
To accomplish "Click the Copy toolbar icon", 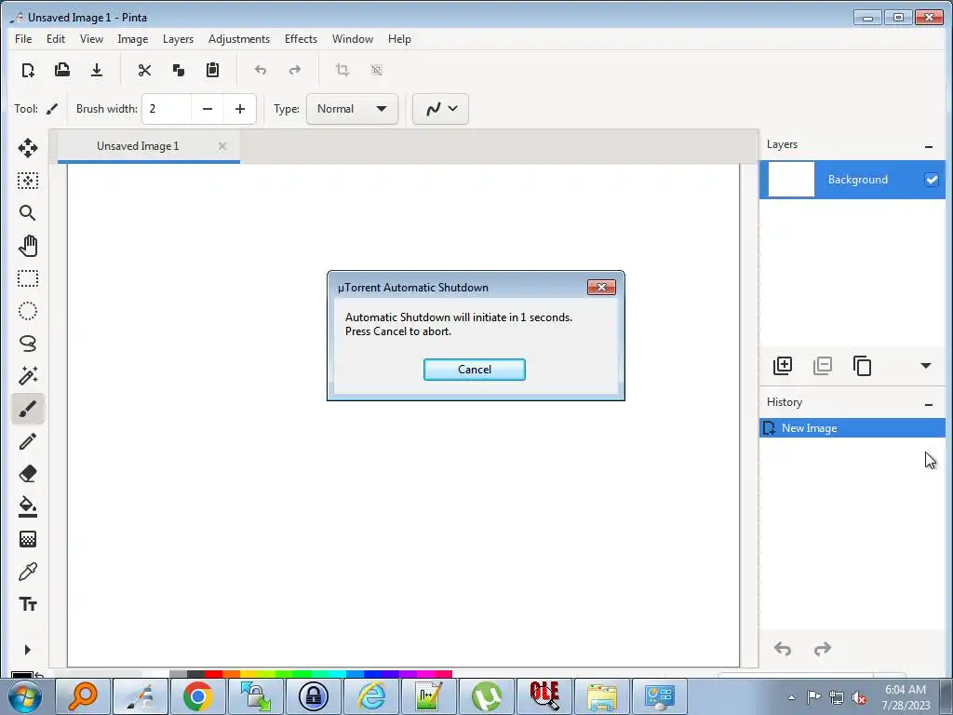I will coord(178,70).
